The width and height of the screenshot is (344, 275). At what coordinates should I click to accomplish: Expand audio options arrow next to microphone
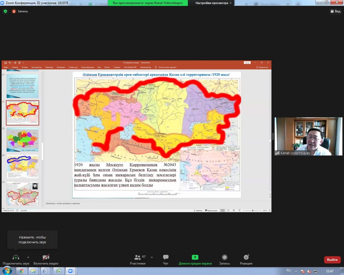point(28,257)
